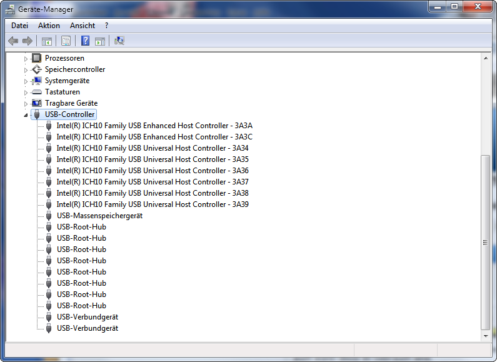Select Universal Host Controller - 3A36
The width and height of the screenshot is (497, 362).
pos(153,171)
